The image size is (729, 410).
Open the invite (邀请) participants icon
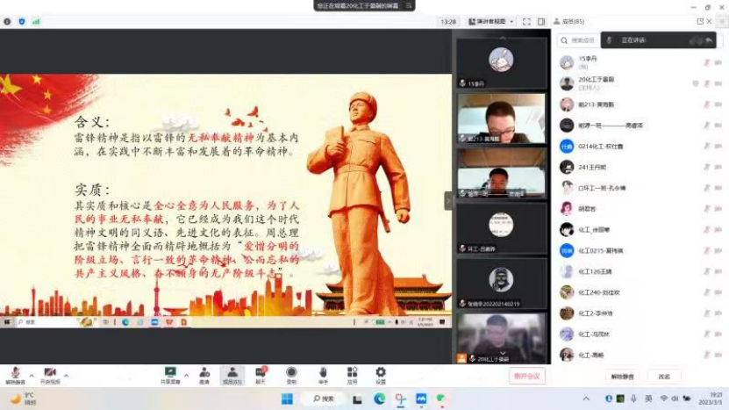(204, 374)
